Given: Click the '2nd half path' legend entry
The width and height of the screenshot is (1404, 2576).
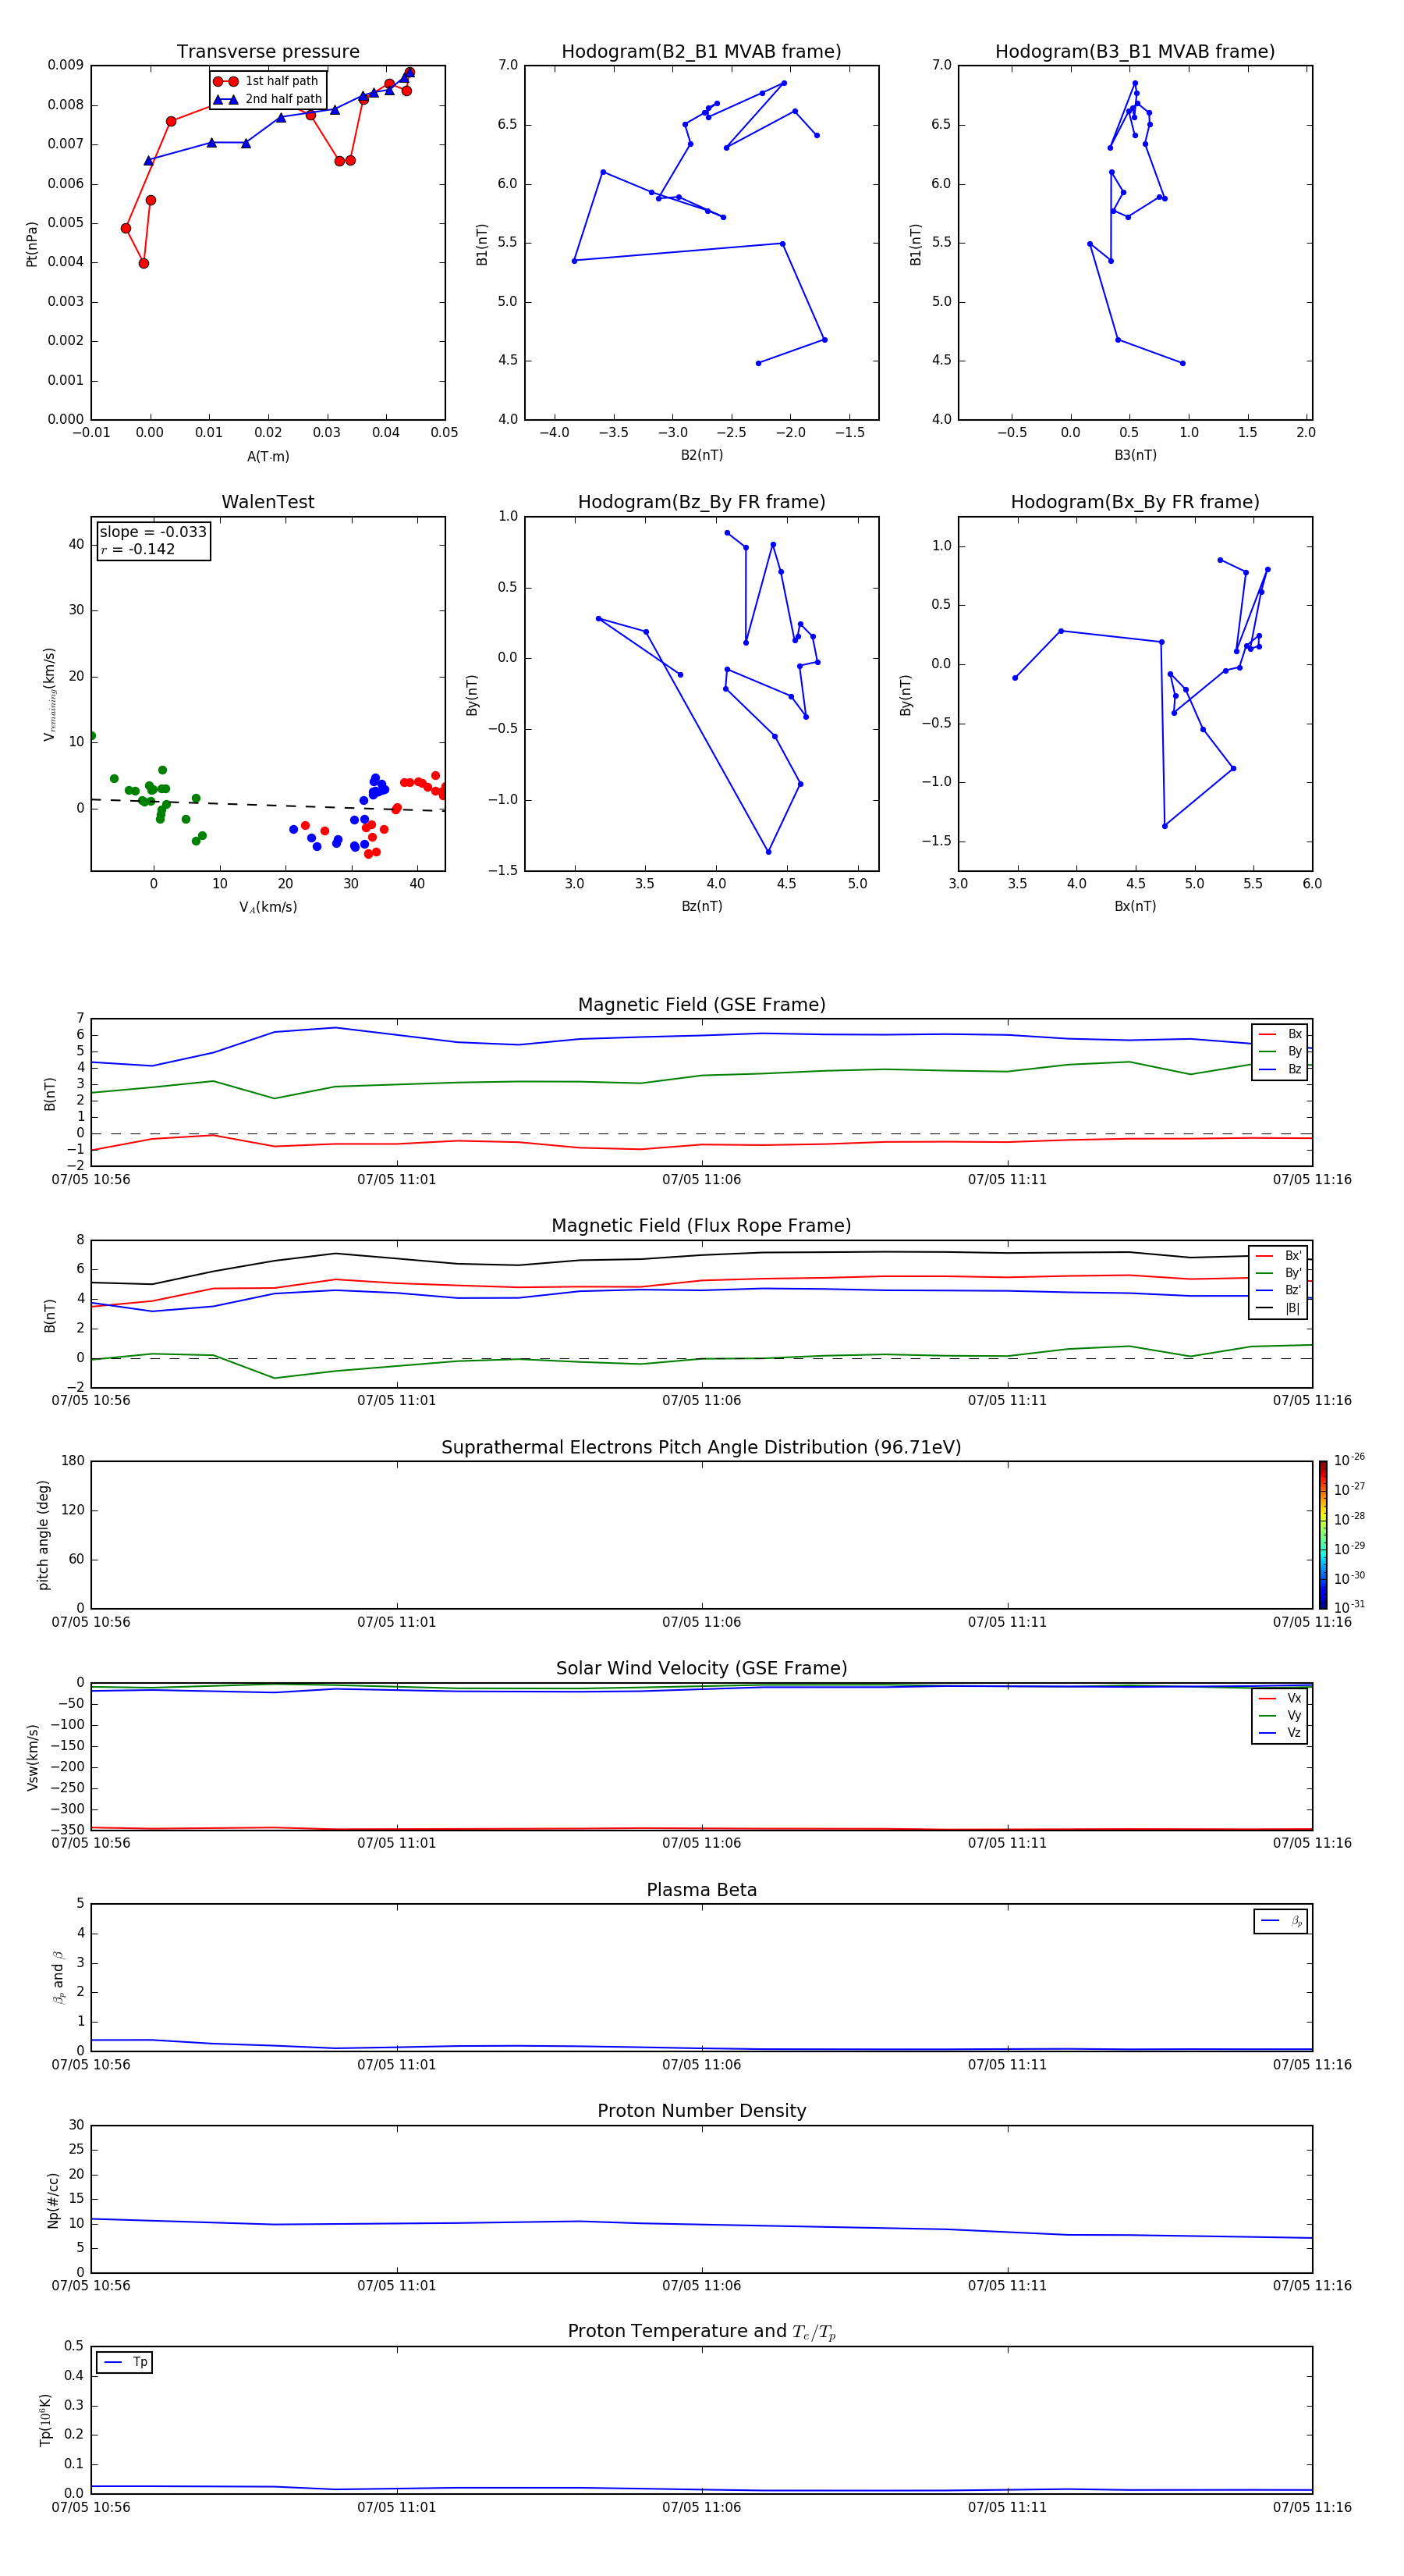Looking at the screenshot, I should pos(268,99).
